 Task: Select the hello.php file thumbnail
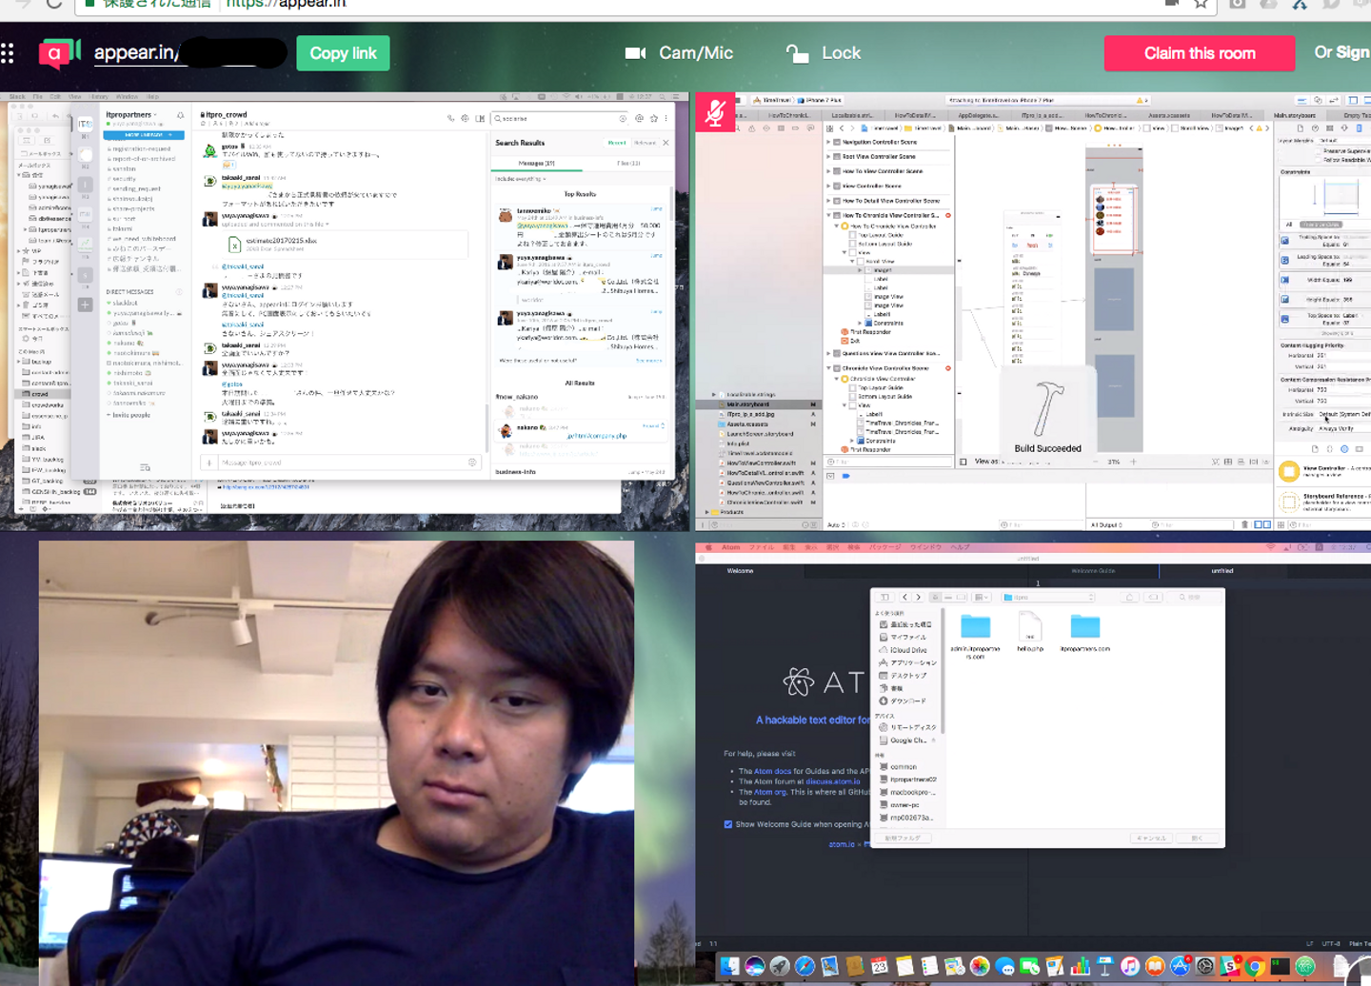tap(1029, 632)
